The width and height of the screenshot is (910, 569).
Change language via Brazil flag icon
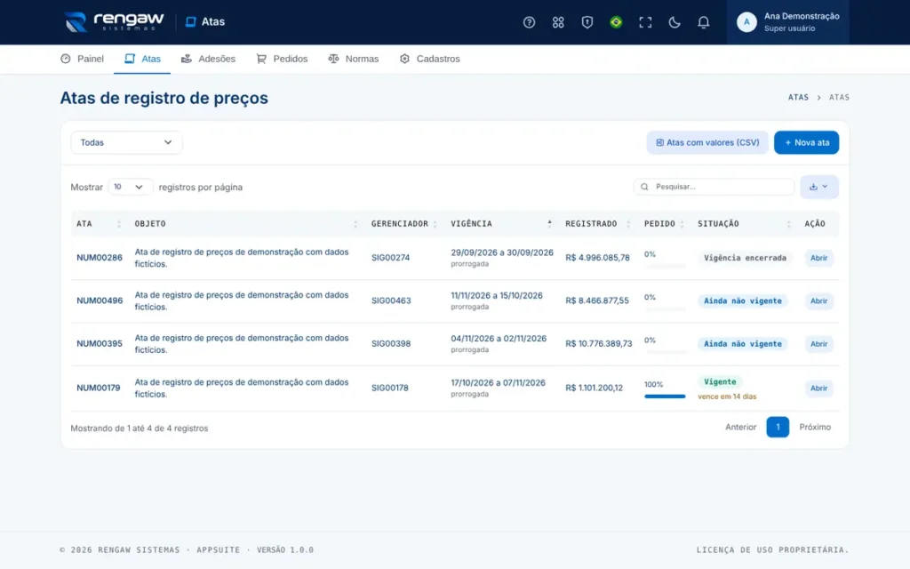[616, 22]
